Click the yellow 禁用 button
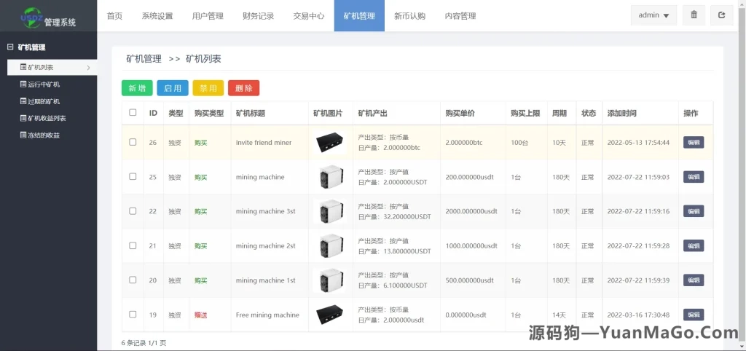Screen dimensions: 746x351 208,88
